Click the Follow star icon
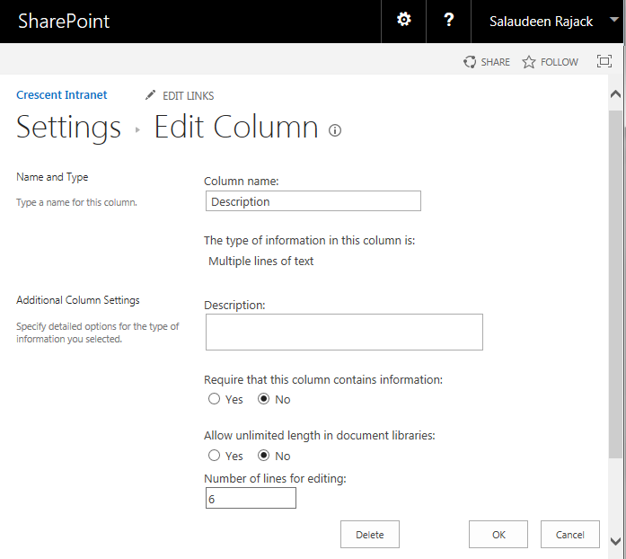The image size is (626, 559). [529, 62]
